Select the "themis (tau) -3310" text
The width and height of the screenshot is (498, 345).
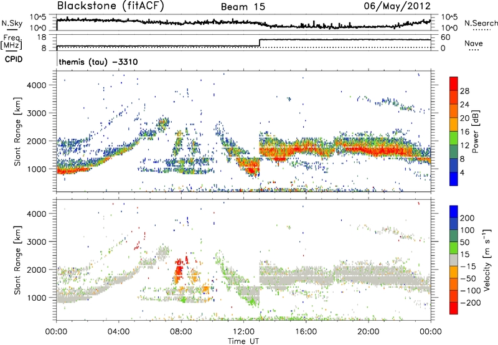[98, 62]
